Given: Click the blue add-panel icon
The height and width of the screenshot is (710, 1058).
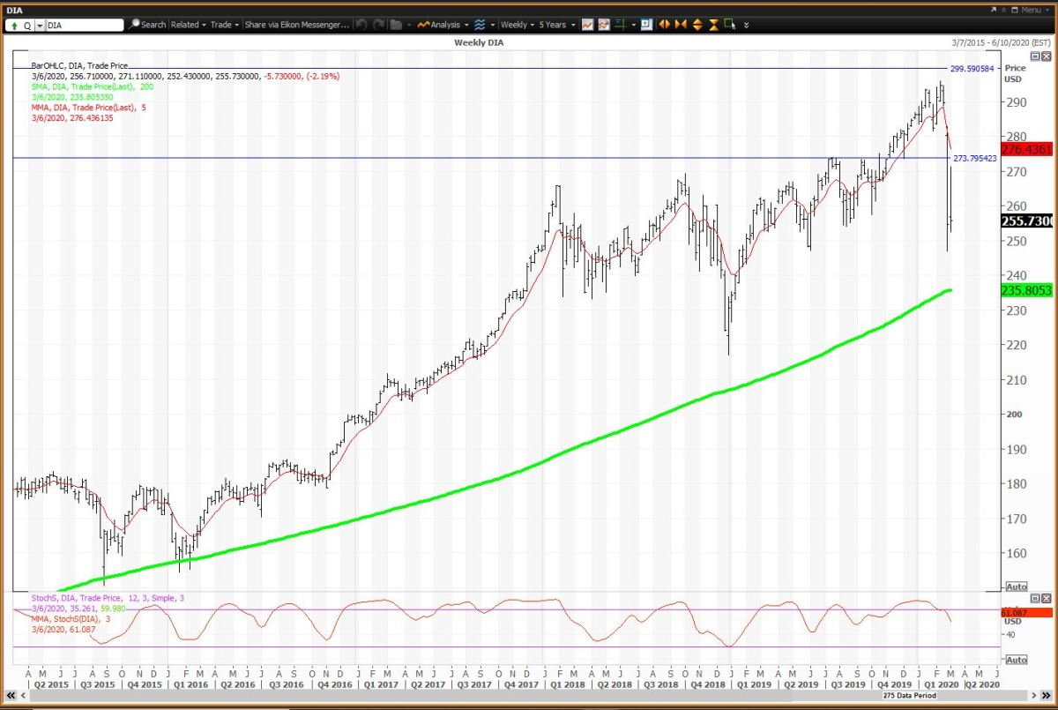Looking at the screenshot, I should [646, 25].
